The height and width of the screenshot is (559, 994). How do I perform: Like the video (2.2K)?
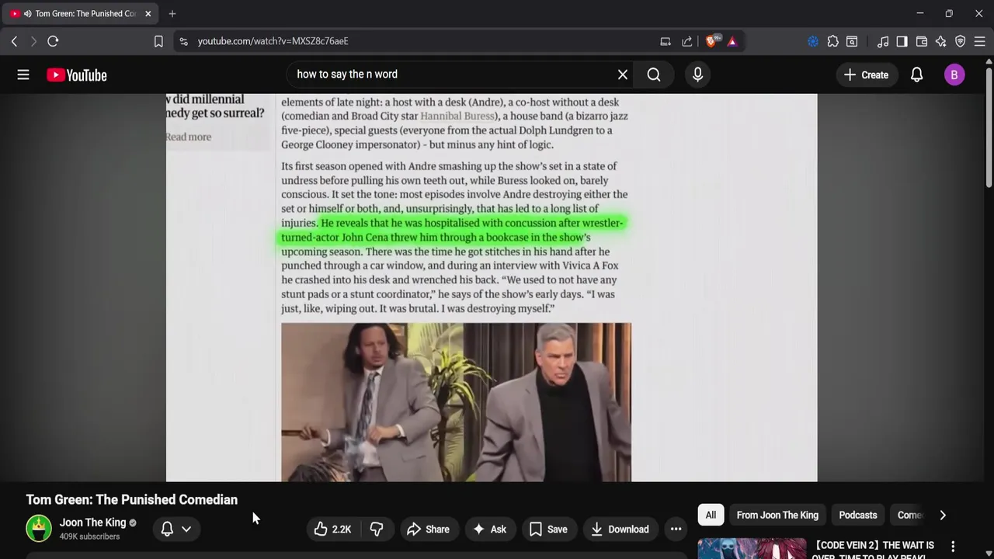pyautogui.click(x=332, y=529)
